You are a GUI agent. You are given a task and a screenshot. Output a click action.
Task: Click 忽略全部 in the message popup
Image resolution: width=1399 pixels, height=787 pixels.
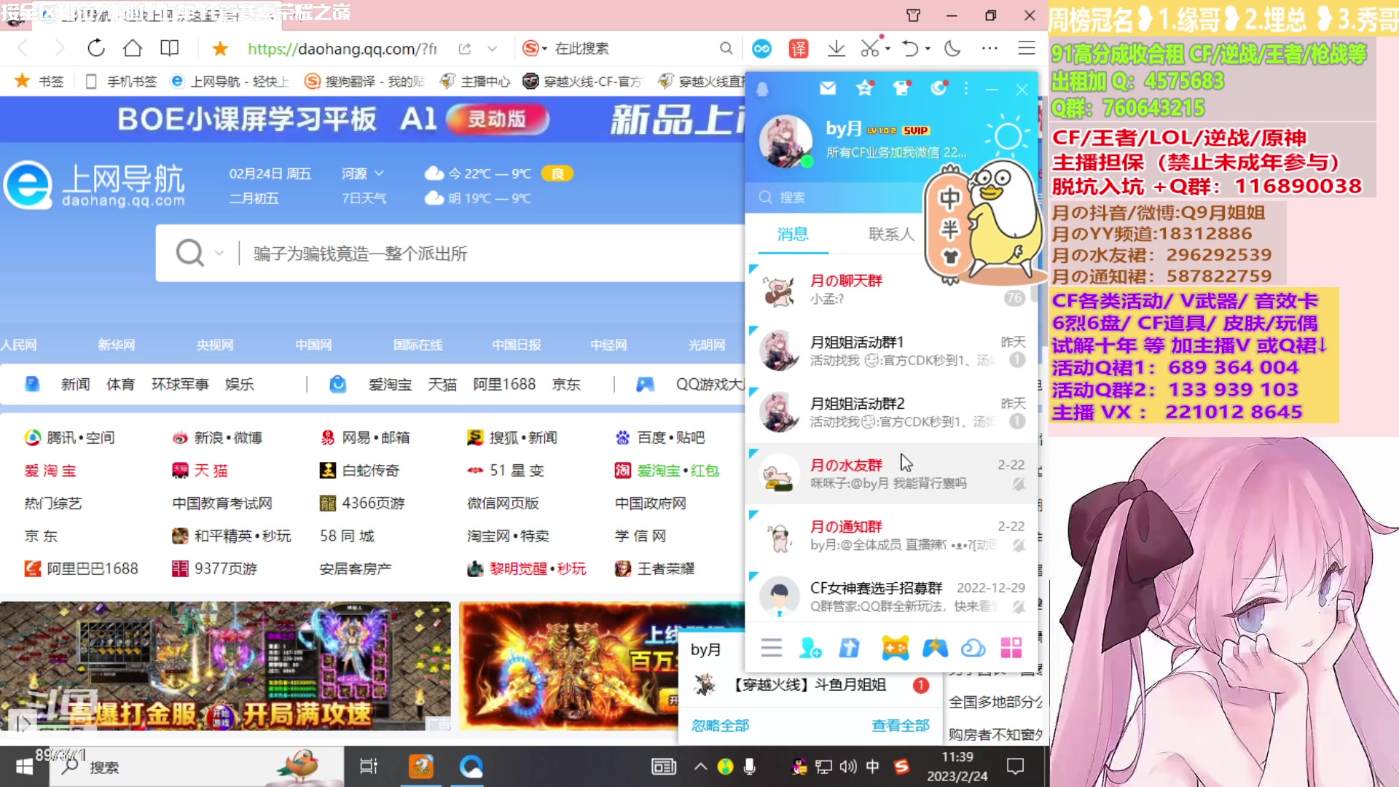(720, 726)
